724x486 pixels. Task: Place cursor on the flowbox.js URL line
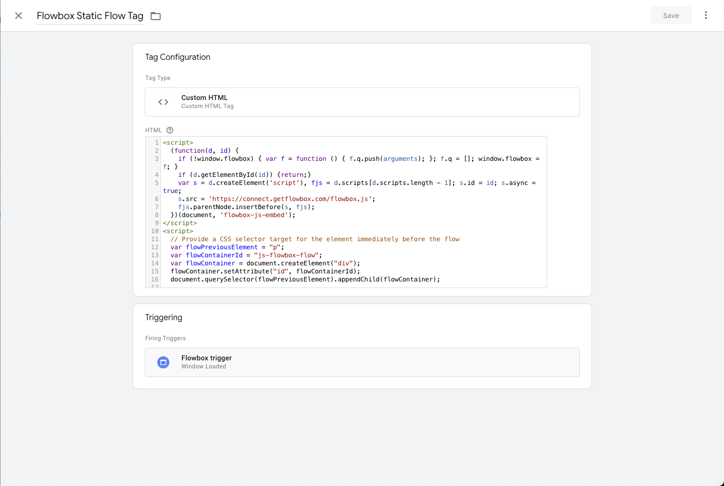276,199
